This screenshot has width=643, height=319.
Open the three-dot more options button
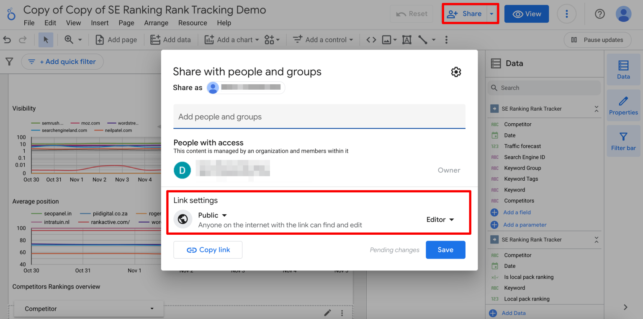click(567, 14)
